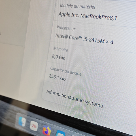Click the Modèle du matériel label

pyautogui.click(x=78, y=6)
